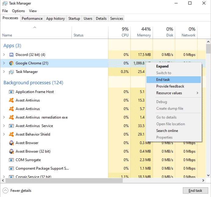
Task: Open the View menu
Action: tap(33, 11)
